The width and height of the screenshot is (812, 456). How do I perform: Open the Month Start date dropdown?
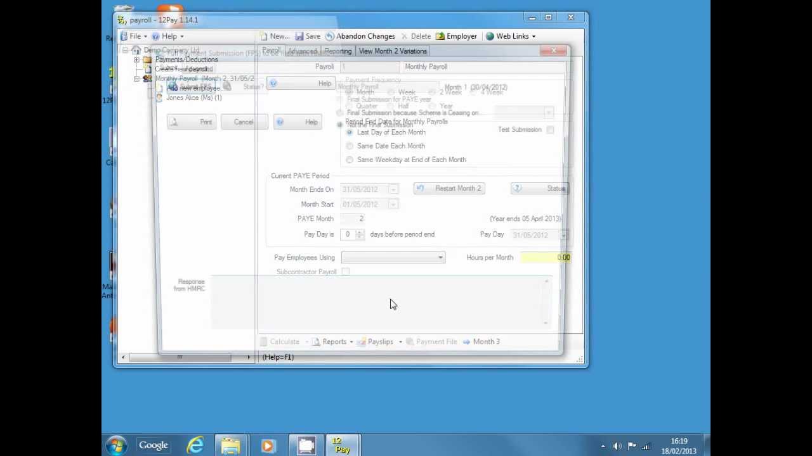(x=393, y=204)
